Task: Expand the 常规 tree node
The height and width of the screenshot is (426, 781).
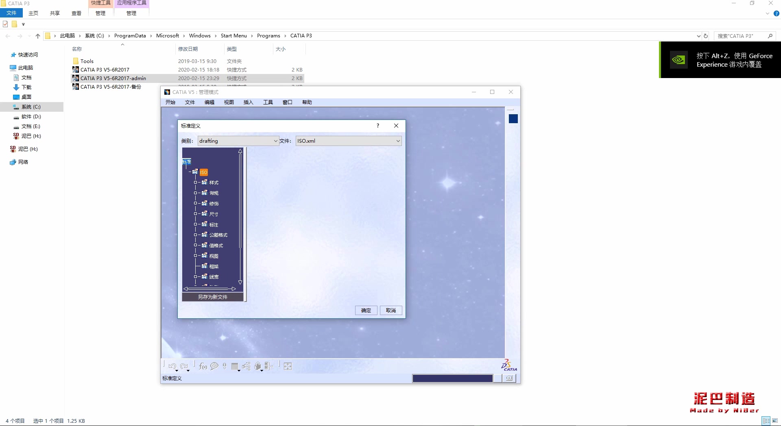Action: coord(195,193)
